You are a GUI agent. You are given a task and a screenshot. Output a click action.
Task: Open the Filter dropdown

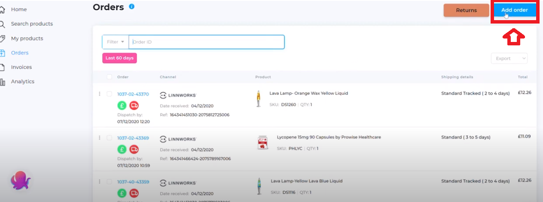(x=116, y=42)
